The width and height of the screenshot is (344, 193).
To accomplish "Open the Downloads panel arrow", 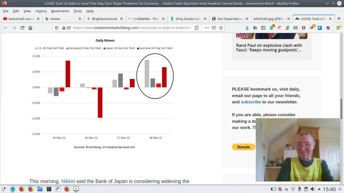I will tap(247, 28).
